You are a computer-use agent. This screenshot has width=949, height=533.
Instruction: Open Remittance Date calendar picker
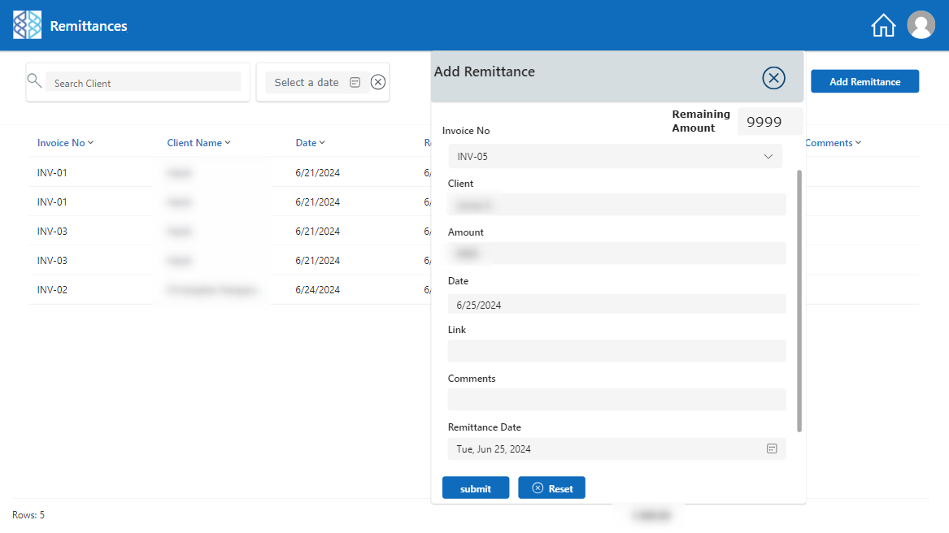click(772, 448)
